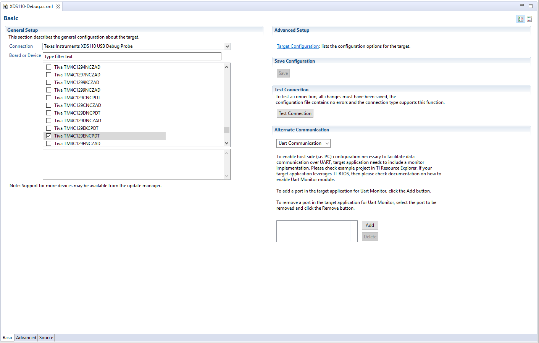The image size is (539, 343).
Task: Switch to vertical layout icon
Action: tap(529, 19)
